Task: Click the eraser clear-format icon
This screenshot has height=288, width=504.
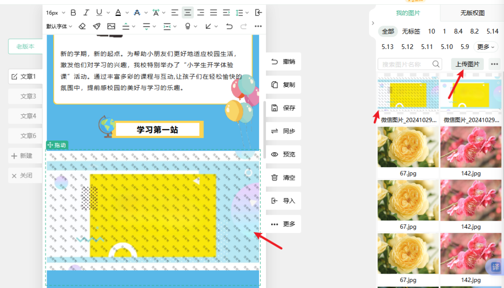Action: click(82, 26)
